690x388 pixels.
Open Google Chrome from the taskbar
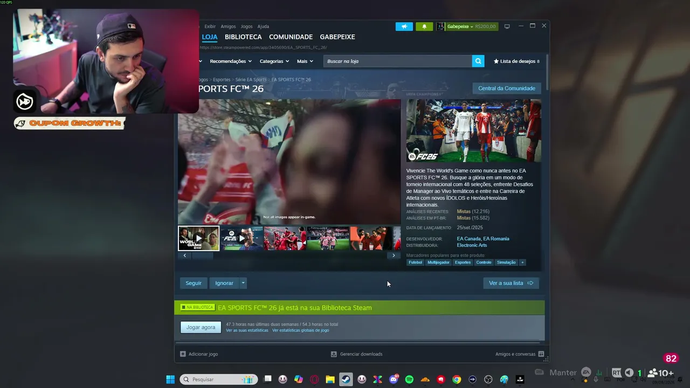point(457,379)
